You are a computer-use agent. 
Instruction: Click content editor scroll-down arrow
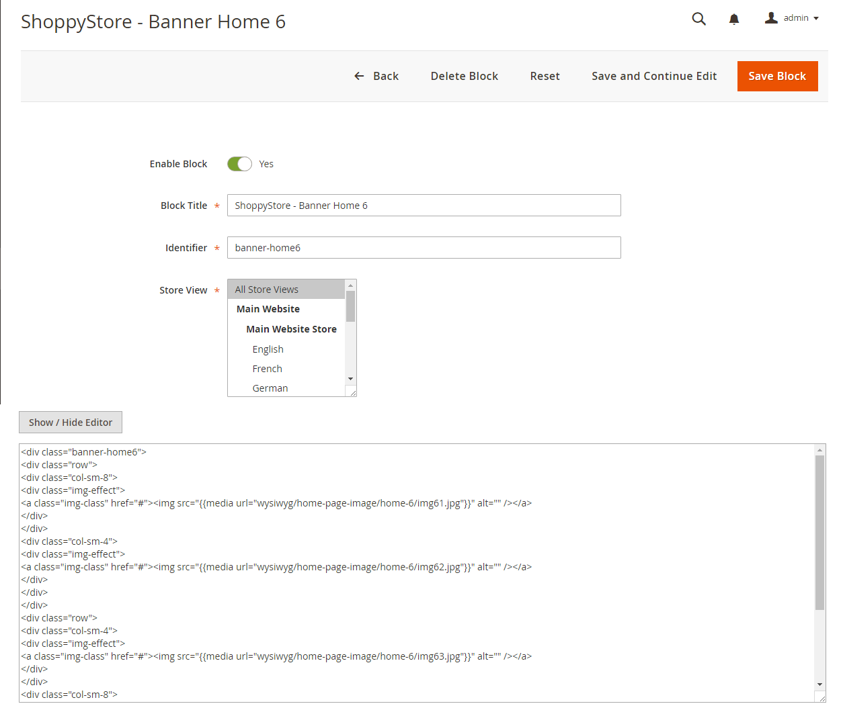pos(819,684)
